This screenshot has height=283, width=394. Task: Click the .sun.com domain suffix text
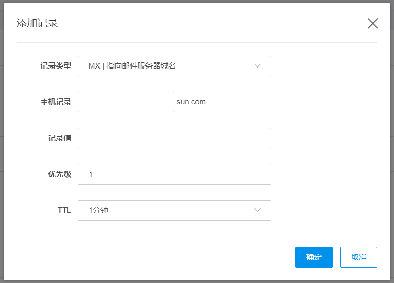[x=191, y=102]
